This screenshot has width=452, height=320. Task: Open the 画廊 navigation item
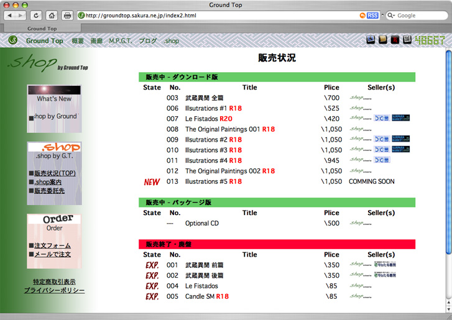(96, 40)
